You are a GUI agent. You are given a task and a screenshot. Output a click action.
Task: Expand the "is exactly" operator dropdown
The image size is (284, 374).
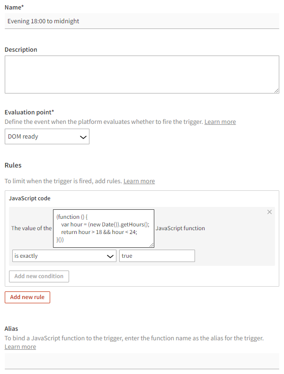(64, 256)
